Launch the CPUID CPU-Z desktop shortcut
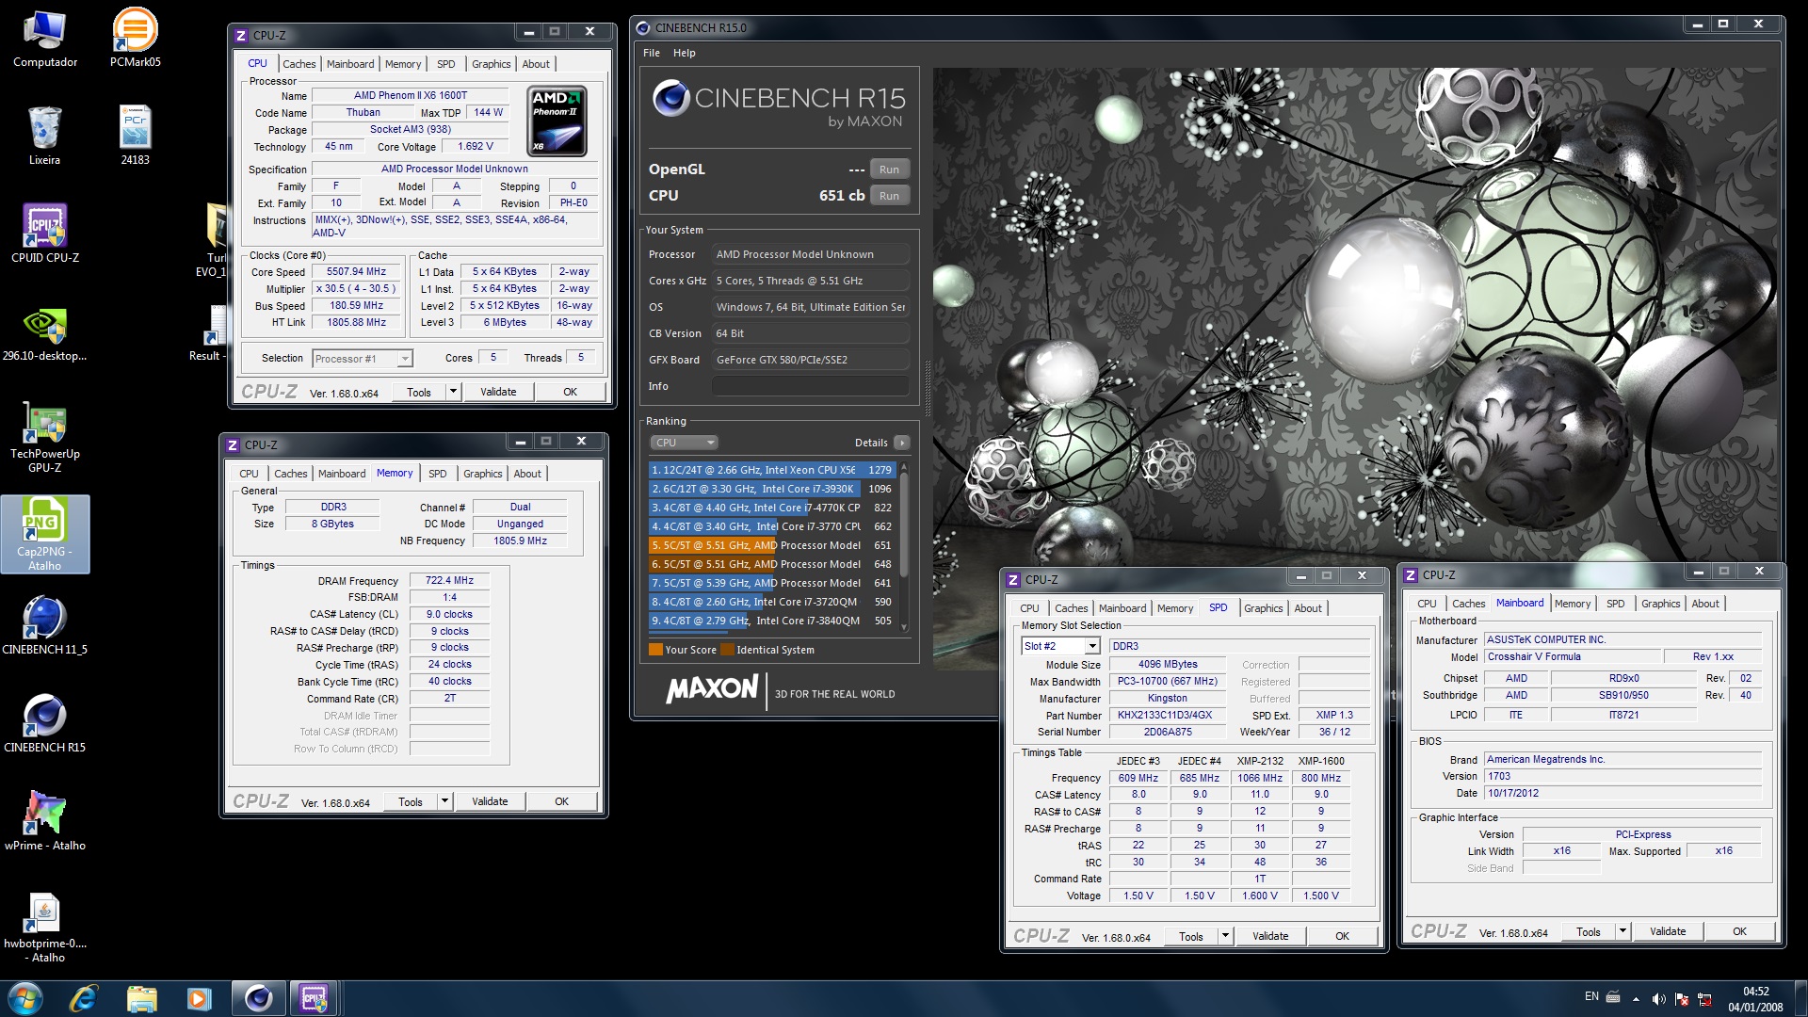Viewport: 1808px width, 1017px height. (44, 234)
